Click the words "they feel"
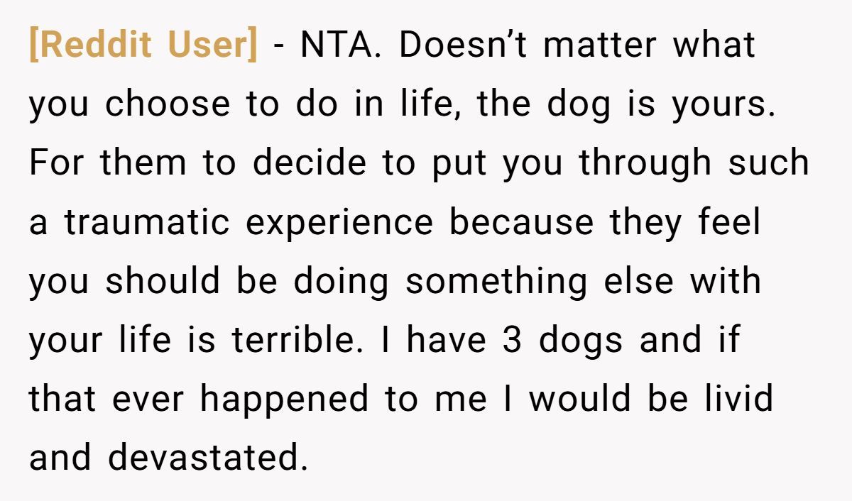This screenshot has width=852, height=501. (684, 222)
